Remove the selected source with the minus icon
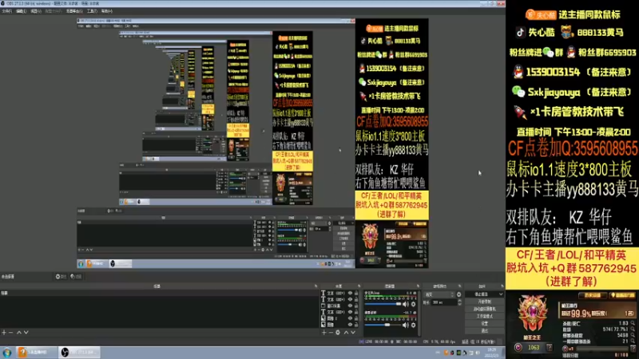639x359 pixels. (x=331, y=333)
